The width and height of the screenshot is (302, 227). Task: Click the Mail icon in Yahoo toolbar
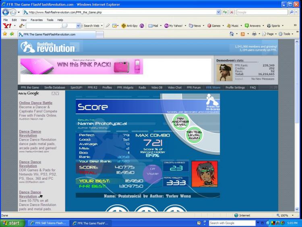[x=153, y=25]
